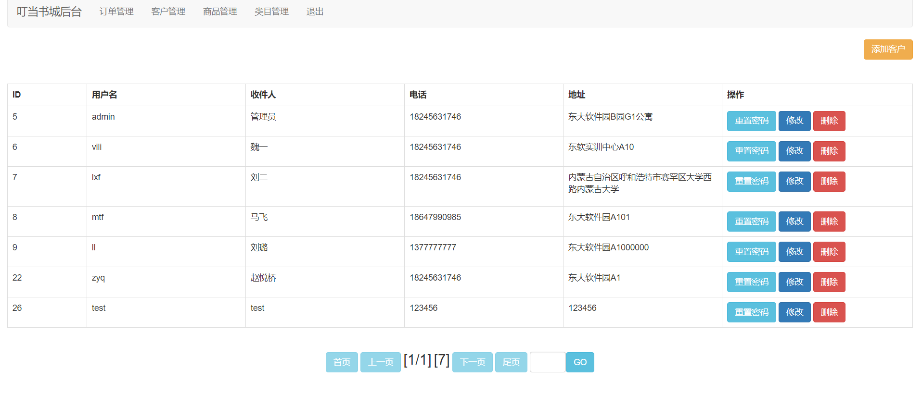Click 退出 to log out

pos(315,12)
